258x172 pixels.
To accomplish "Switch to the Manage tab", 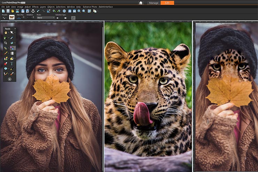I will click(x=153, y=3).
